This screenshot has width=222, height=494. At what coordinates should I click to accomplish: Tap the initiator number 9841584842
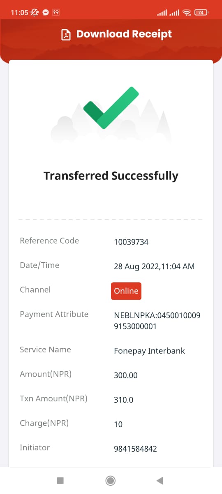click(x=135, y=449)
